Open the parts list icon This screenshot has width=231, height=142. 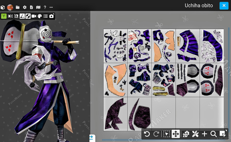(x=46, y=16)
